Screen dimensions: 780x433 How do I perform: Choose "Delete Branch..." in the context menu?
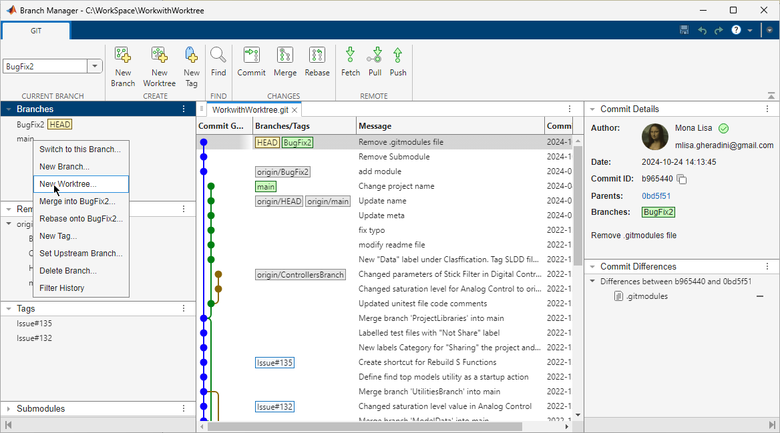67,271
